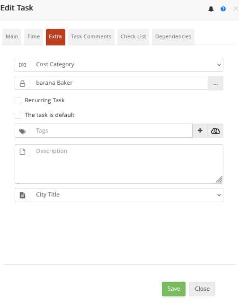Enable the Recurring Task checkbox
Viewport: 239px width, 303px height.
point(18,101)
